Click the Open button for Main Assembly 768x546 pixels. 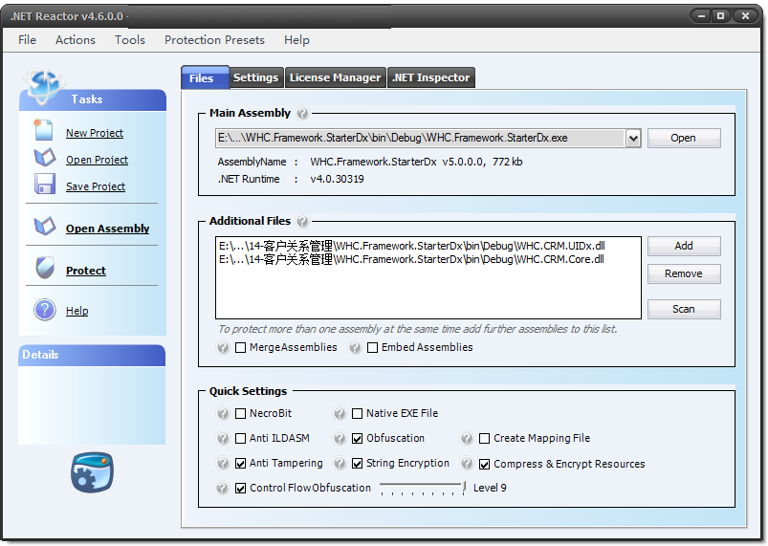684,138
